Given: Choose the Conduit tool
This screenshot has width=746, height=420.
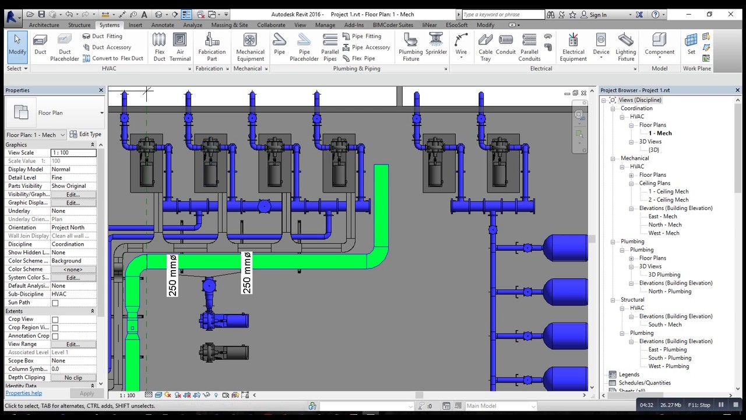Looking at the screenshot, I should 506,47.
